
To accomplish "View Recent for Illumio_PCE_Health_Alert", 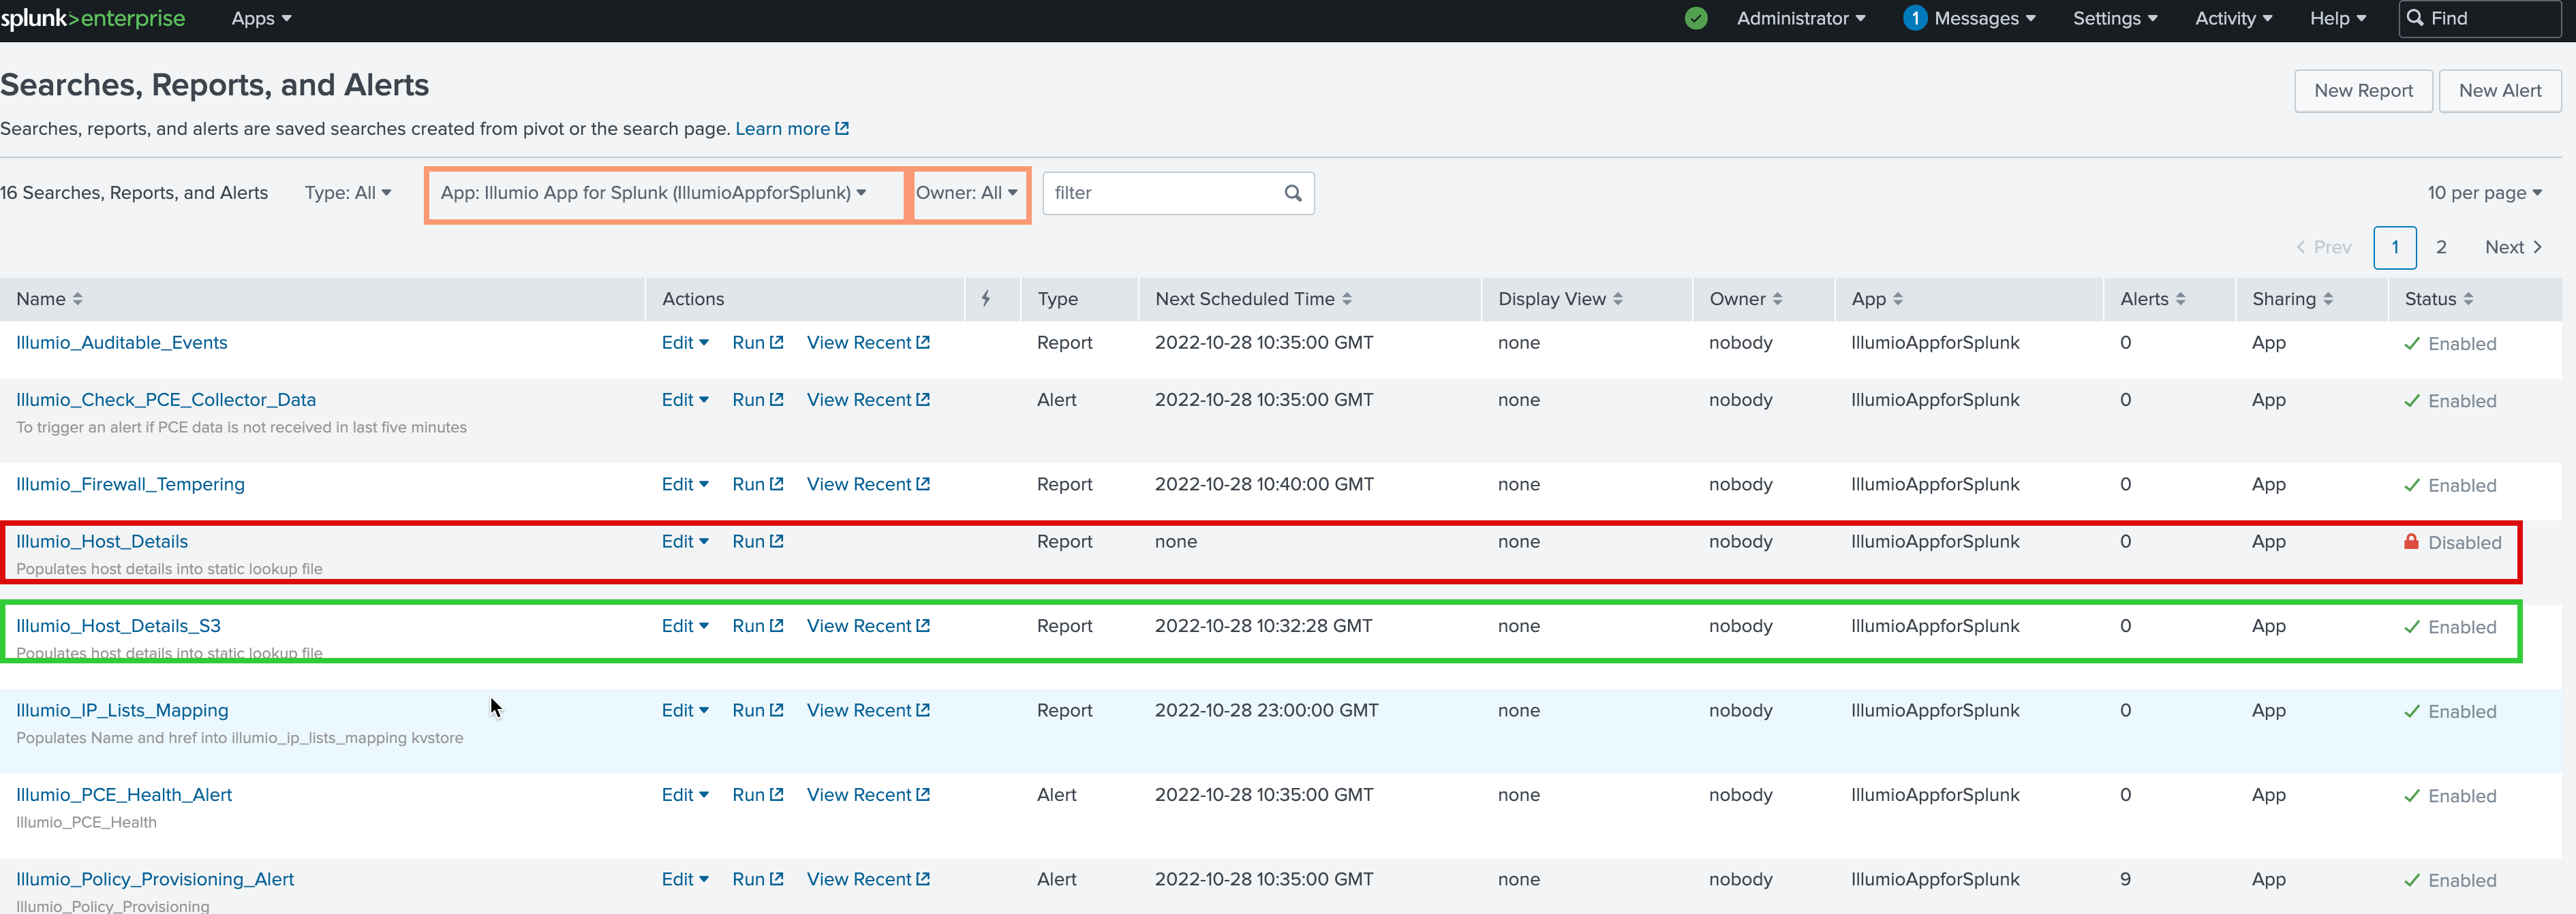I will pos(868,795).
